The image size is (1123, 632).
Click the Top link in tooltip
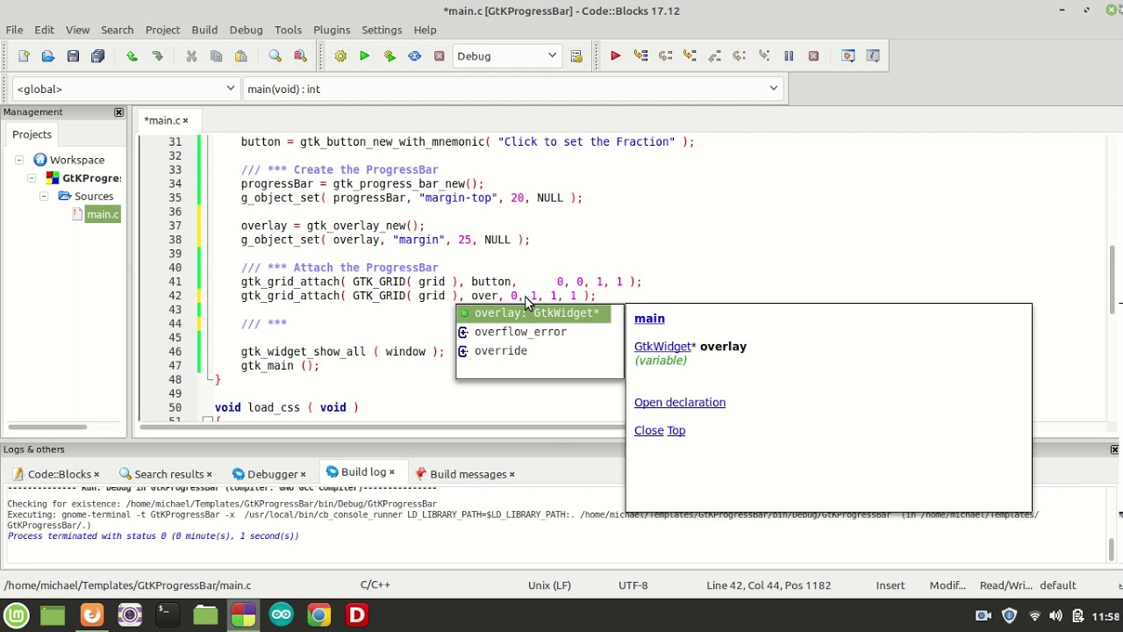coord(676,431)
